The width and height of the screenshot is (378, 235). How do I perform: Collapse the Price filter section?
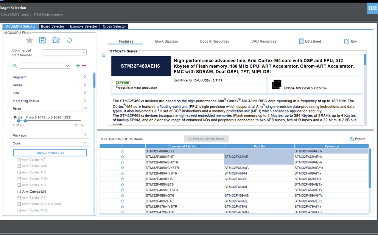click(x=50, y=109)
